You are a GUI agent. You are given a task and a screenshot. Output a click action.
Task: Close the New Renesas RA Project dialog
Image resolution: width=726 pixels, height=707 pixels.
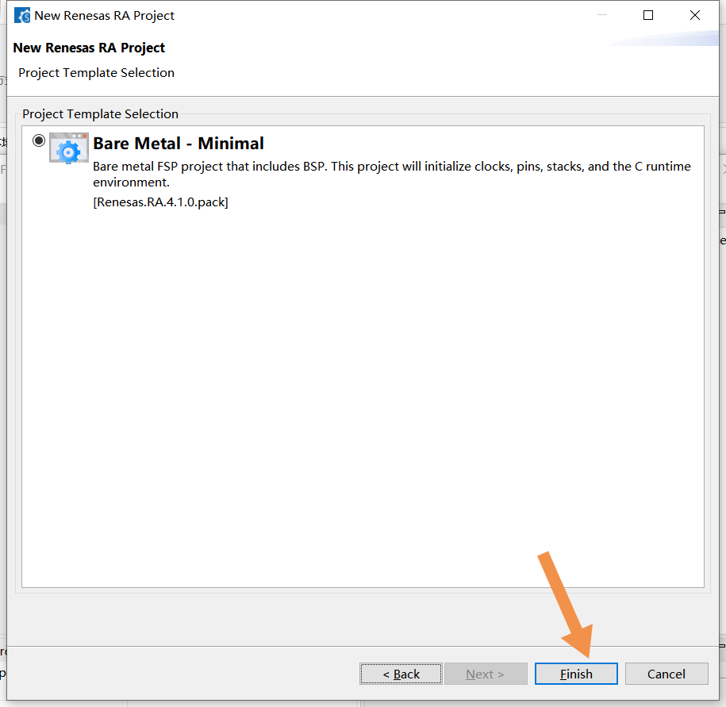(695, 15)
